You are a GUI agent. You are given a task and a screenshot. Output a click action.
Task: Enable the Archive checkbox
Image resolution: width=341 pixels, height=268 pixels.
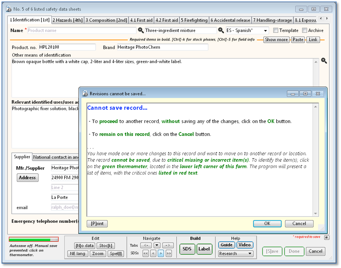tap(305, 30)
